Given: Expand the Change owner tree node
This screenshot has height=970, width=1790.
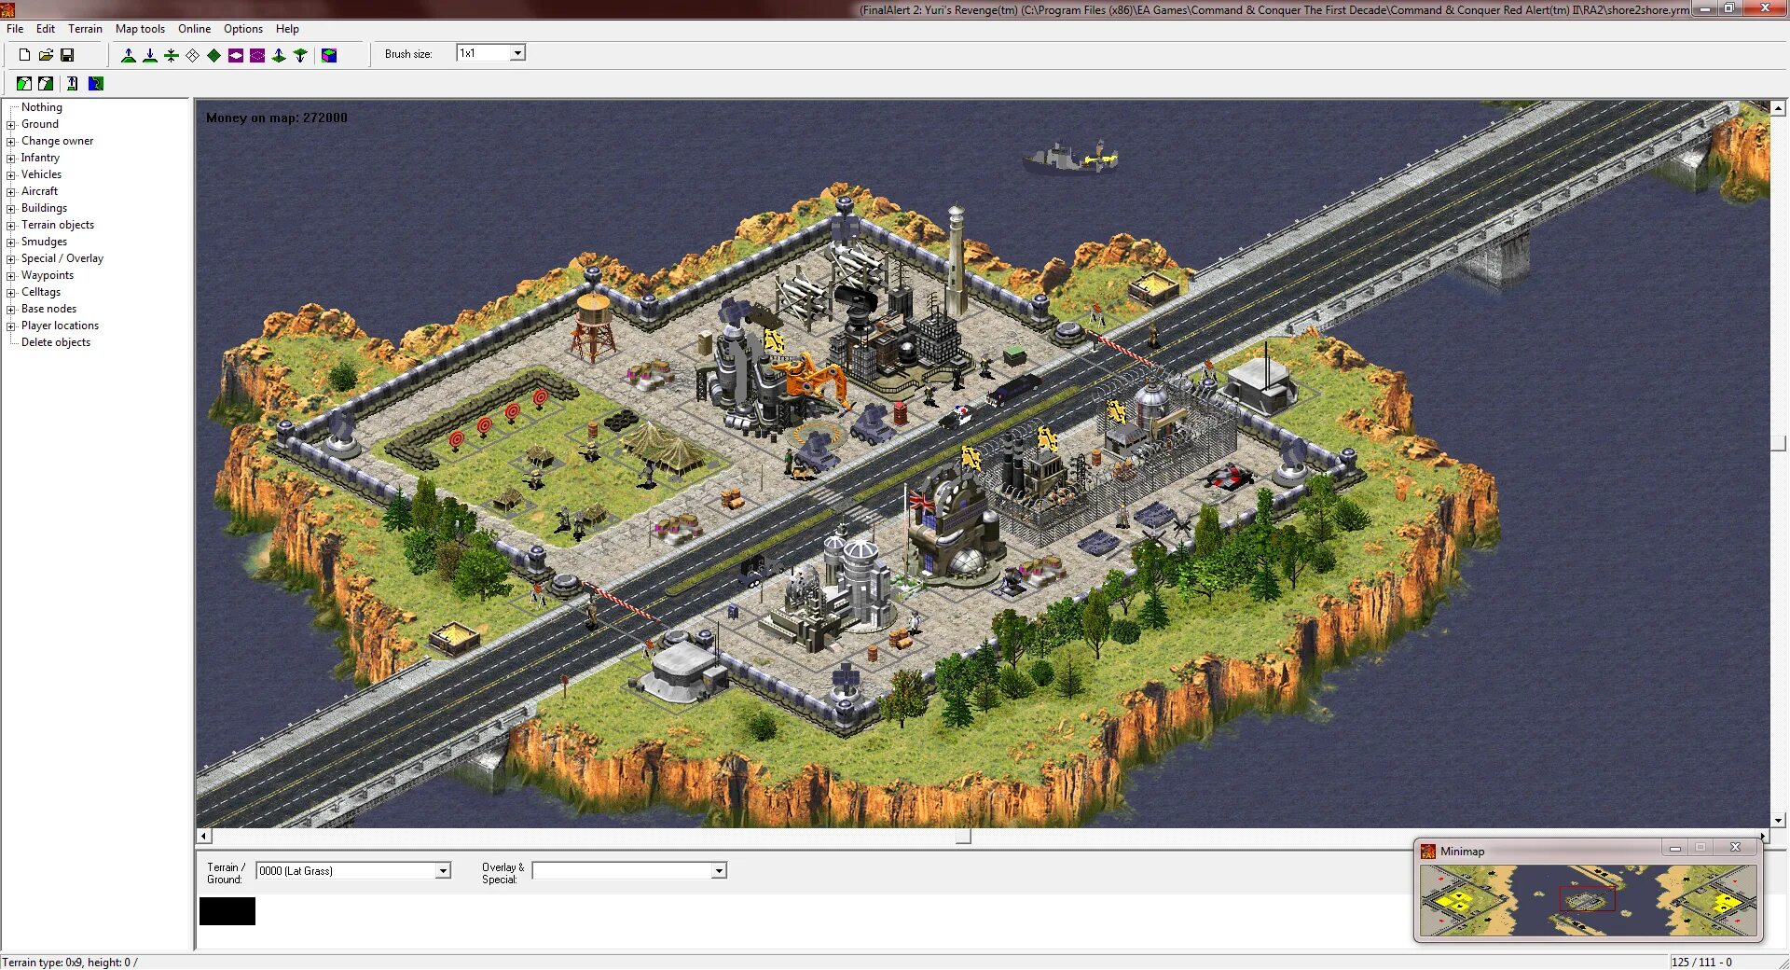Looking at the screenshot, I should click(x=11, y=142).
